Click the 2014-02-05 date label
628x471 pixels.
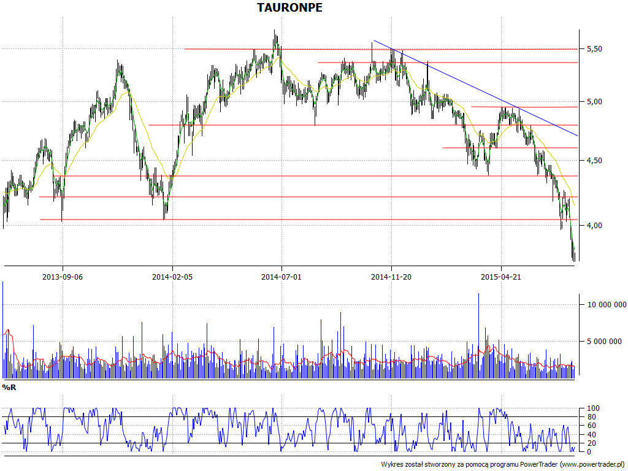pos(172,277)
